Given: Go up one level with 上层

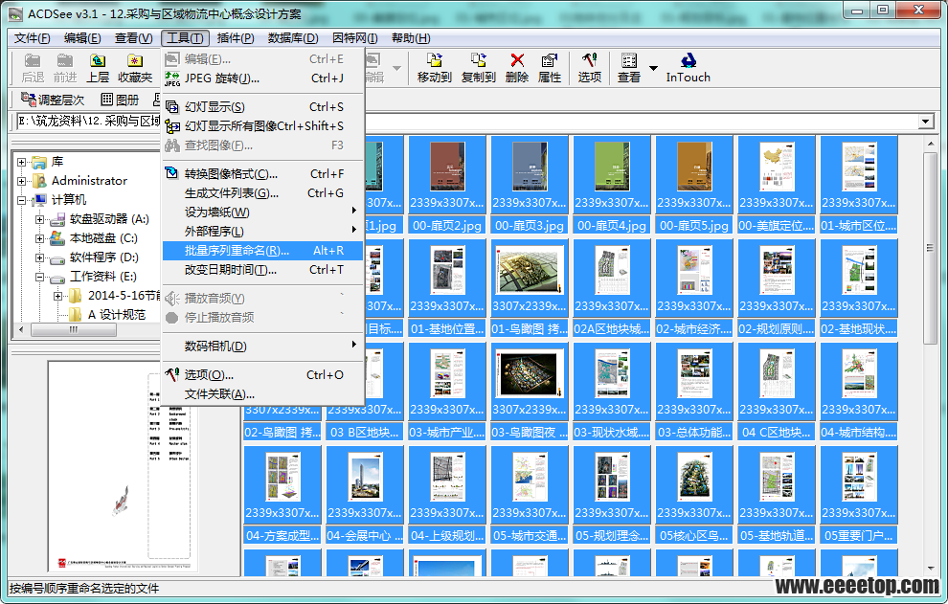Looking at the screenshot, I should [98, 68].
